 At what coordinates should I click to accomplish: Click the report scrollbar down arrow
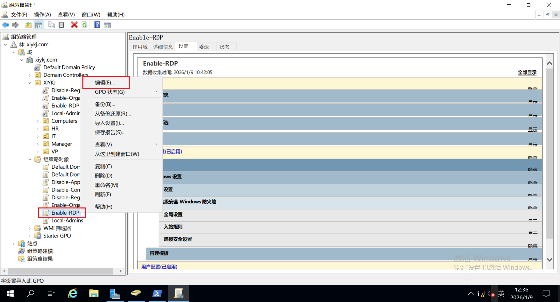549,259
